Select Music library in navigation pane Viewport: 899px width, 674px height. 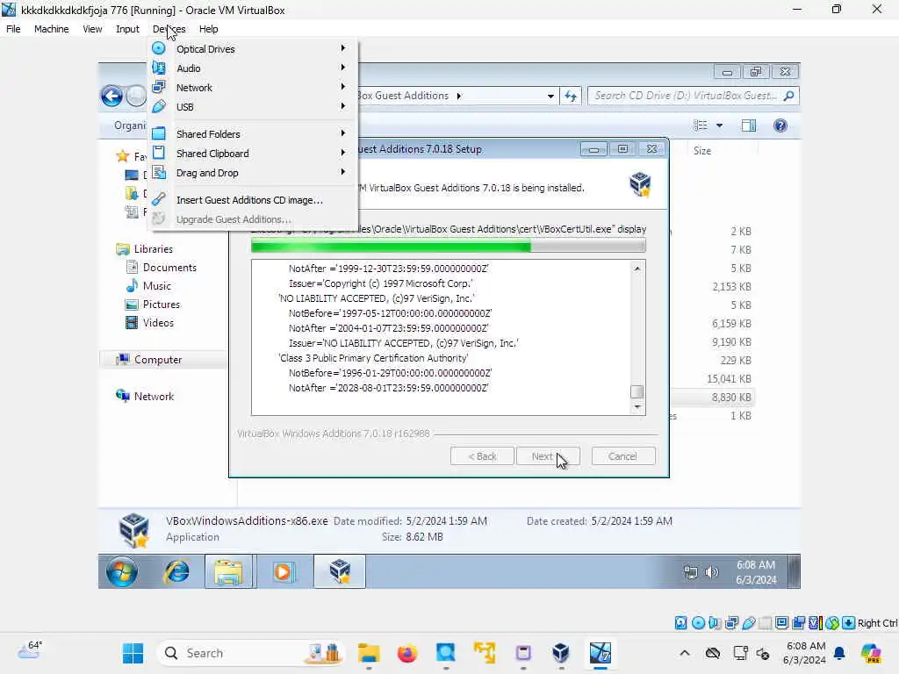(x=156, y=286)
